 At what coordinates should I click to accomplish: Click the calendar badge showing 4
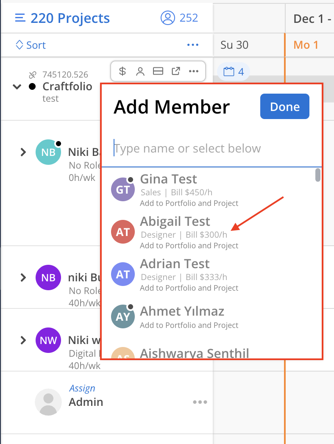(233, 72)
